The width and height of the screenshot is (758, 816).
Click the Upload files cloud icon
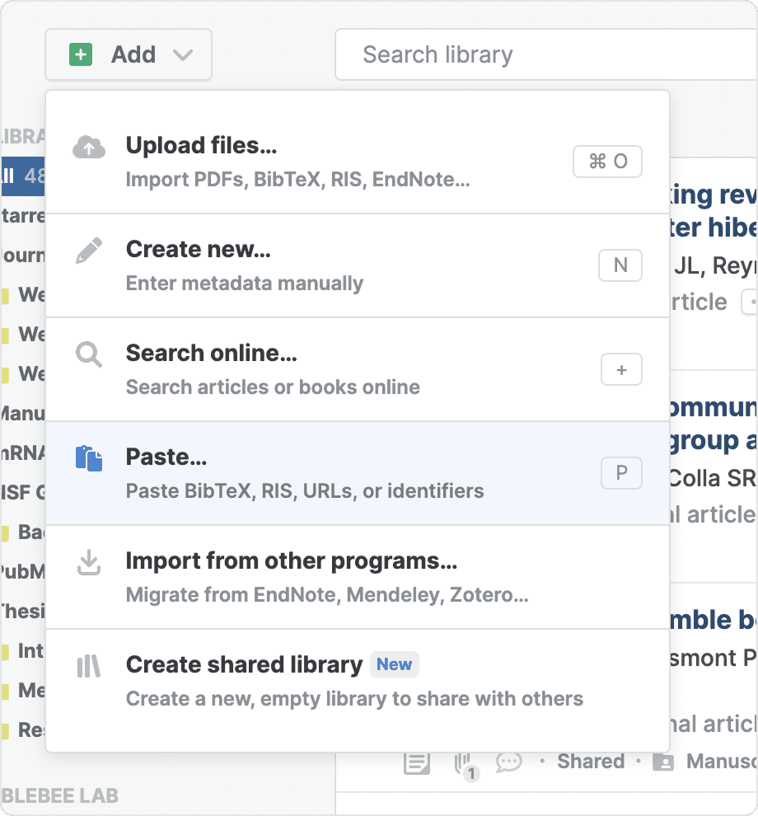pos(89,148)
